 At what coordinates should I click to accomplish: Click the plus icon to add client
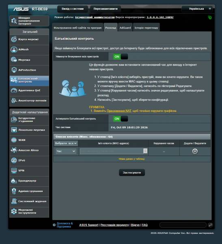pyautogui.click(x=195, y=151)
